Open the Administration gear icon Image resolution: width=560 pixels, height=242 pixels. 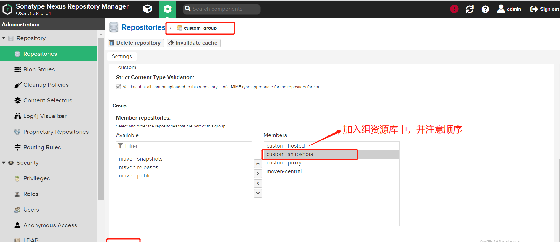tap(168, 9)
